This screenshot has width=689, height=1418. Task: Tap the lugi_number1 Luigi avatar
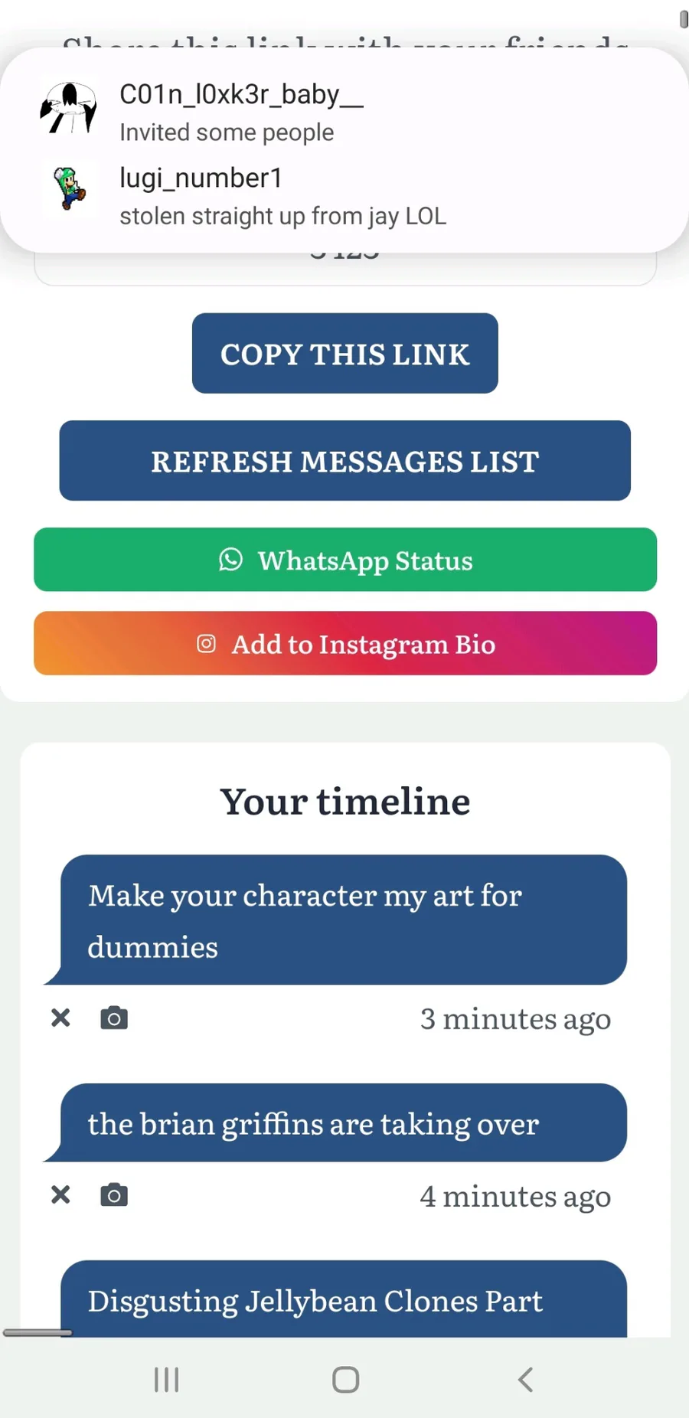[x=69, y=188]
